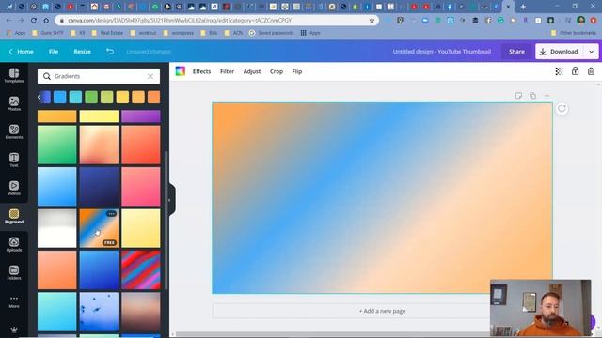The height and width of the screenshot is (338, 602).
Task: Open the Adjust options
Action: pos(252,71)
